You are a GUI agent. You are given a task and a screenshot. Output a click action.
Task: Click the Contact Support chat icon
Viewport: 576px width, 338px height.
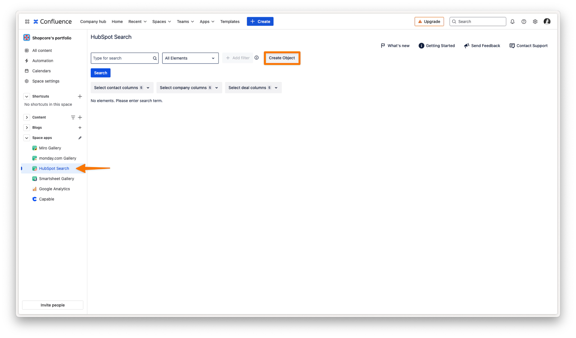[x=512, y=46]
